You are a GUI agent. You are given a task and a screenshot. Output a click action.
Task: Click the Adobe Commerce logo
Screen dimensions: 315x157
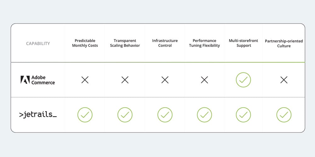point(38,80)
